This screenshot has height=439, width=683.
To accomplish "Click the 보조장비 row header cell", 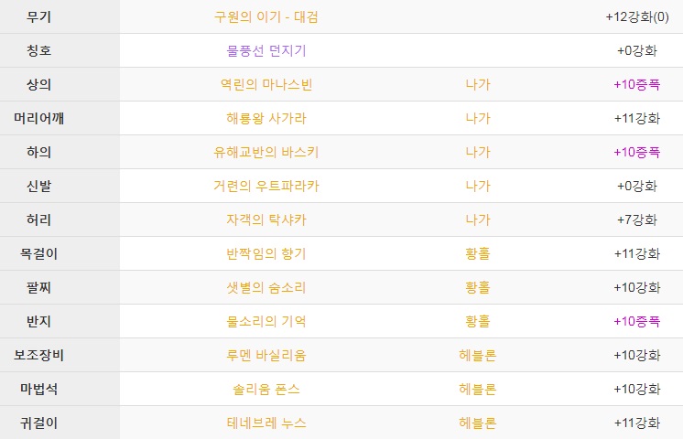I will point(60,355).
